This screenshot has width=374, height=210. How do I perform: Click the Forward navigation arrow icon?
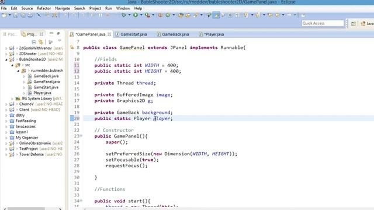tap(289, 15)
